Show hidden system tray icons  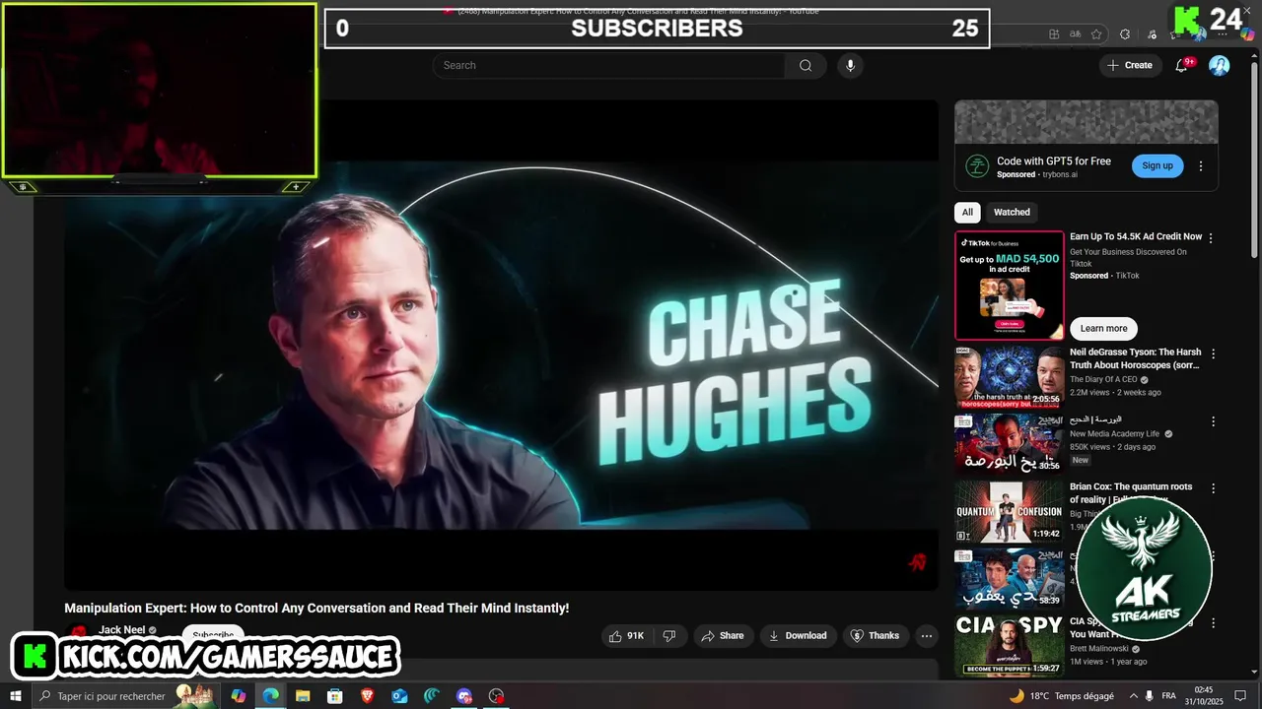(1132, 696)
